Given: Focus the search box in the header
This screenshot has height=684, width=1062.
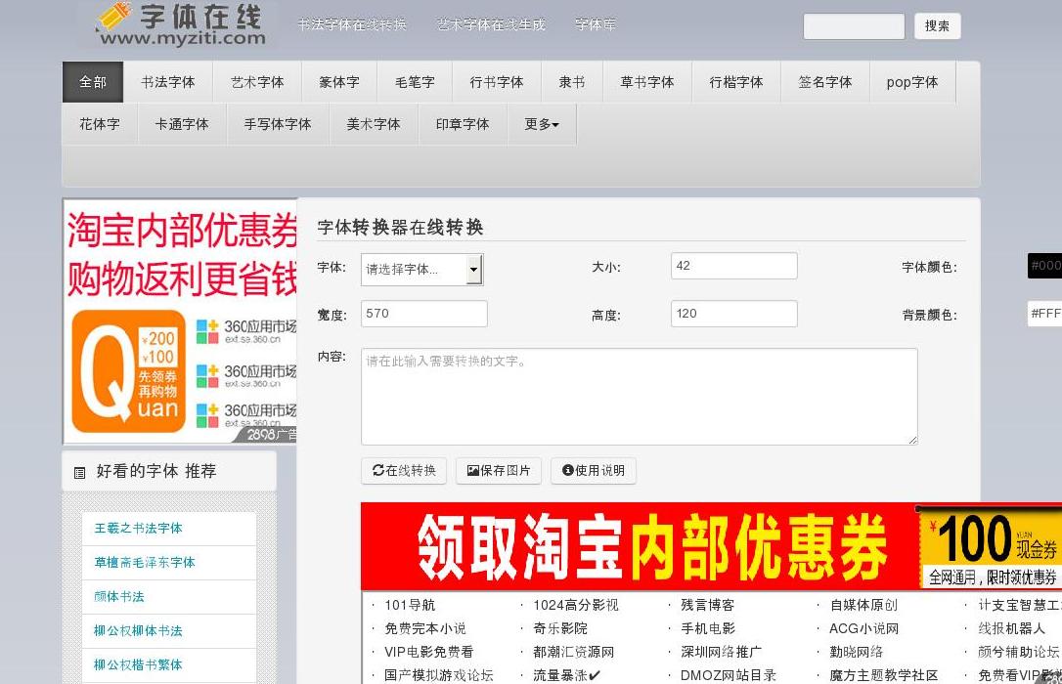Looking at the screenshot, I should [854, 26].
